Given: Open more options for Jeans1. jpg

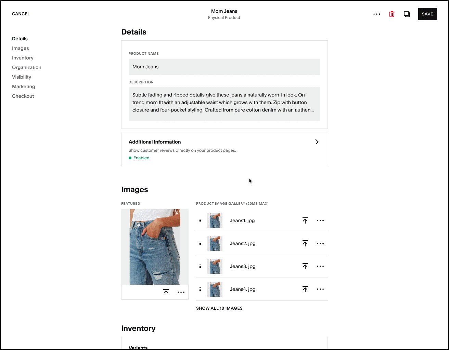Looking at the screenshot, I should (320, 220).
